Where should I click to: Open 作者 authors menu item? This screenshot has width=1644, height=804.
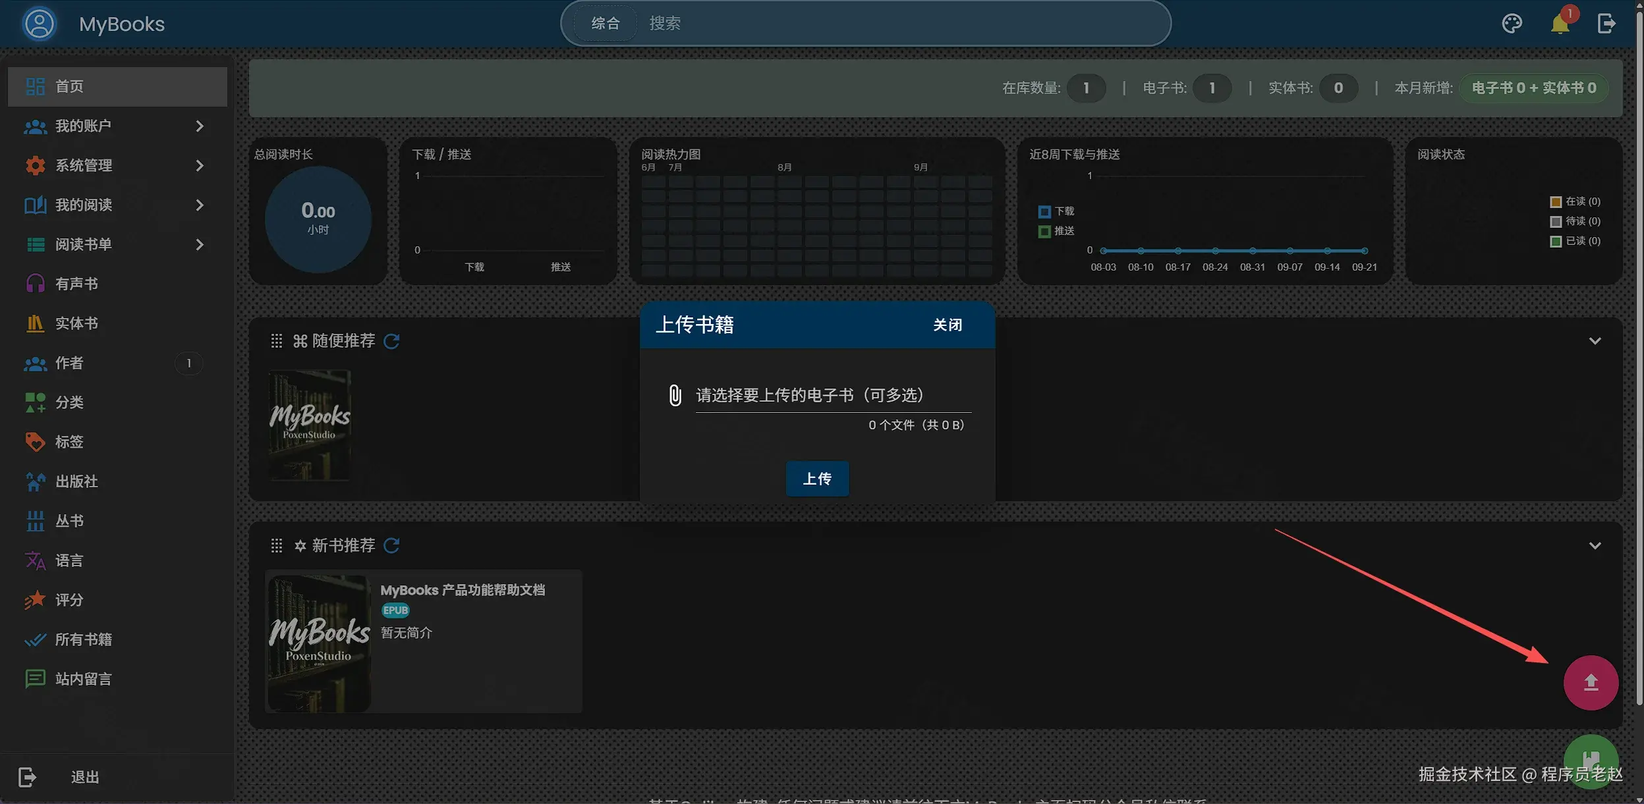tap(117, 363)
